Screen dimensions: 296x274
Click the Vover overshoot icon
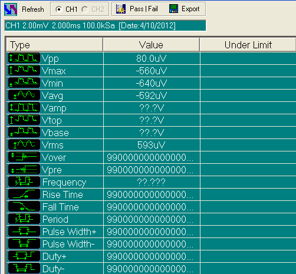click(24, 157)
